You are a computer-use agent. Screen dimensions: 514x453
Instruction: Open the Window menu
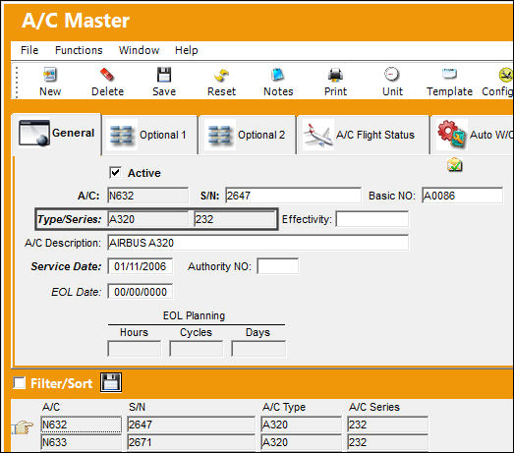[139, 50]
